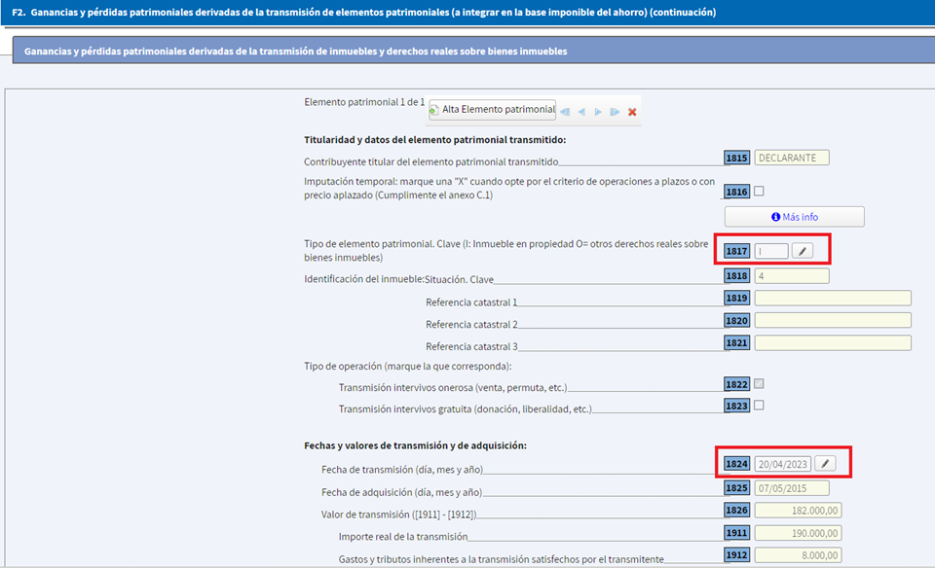Click pencil icon next to field 1817

click(x=802, y=251)
